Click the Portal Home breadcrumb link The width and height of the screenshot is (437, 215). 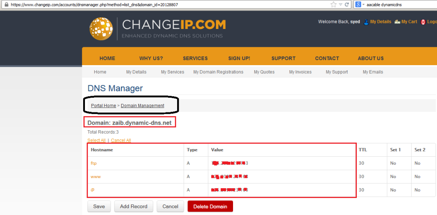click(x=103, y=106)
